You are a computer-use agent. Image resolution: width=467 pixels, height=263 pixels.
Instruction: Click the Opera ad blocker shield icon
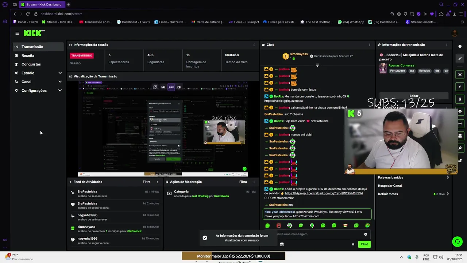(x=418, y=14)
